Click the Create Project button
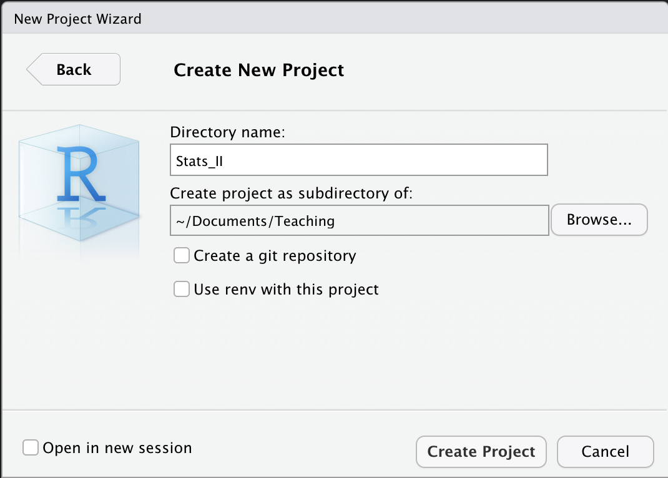Viewport: 668px width, 478px height. 481,452
